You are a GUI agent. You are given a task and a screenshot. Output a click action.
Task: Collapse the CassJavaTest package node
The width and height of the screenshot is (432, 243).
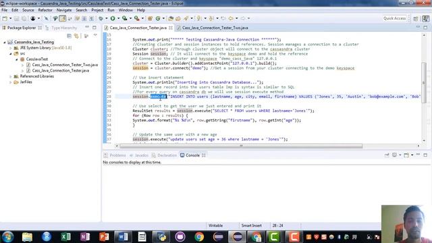coord(16,59)
